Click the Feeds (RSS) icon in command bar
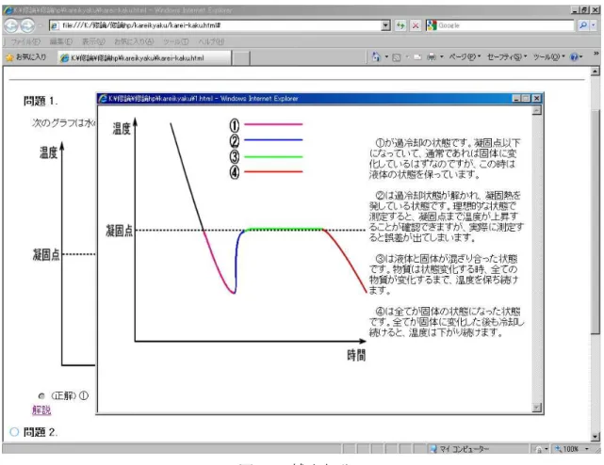Image resolution: width=604 pixels, height=465 pixels. pos(396,57)
